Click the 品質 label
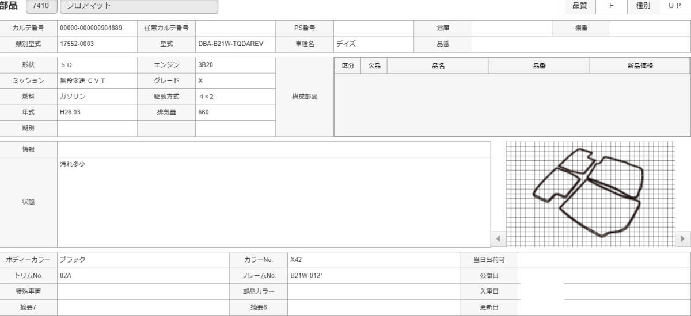This screenshot has height=316, width=691. [x=580, y=6]
